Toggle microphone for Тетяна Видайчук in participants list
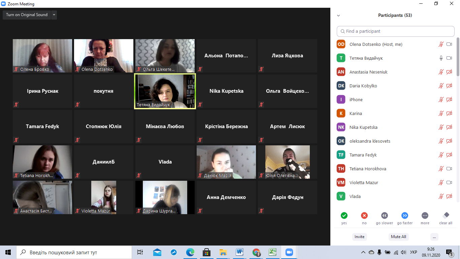The image size is (460, 259). (x=441, y=58)
